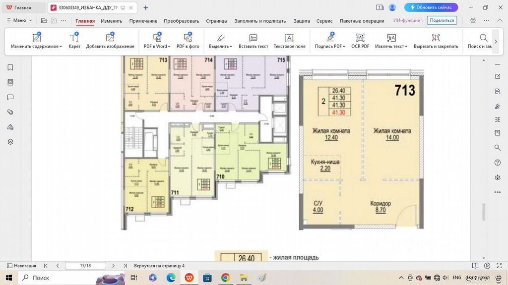The image size is (508, 285).
Task: Click the right sidebar help question icon
Action: click(x=498, y=163)
